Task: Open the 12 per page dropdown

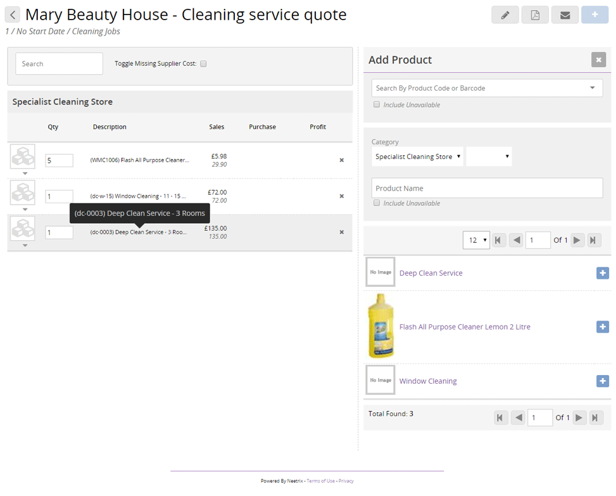Action: click(x=477, y=240)
